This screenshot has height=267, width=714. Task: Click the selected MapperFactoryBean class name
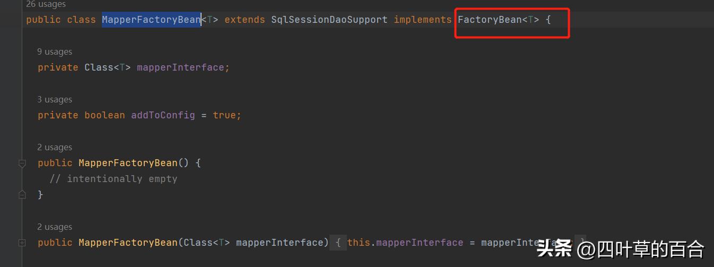(151, 20)
